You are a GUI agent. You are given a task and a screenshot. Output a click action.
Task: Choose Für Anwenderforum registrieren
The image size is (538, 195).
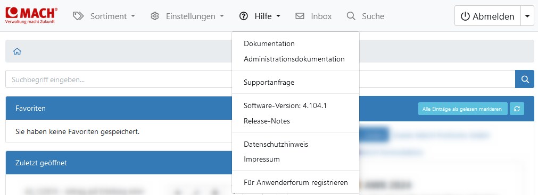(295, 183)
